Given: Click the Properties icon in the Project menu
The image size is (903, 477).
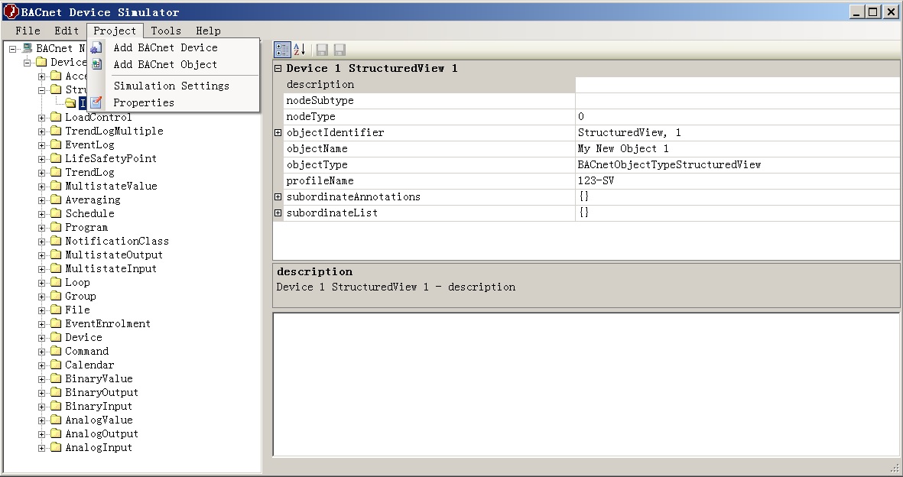Looking at the screenshot, I should (96, 102).
